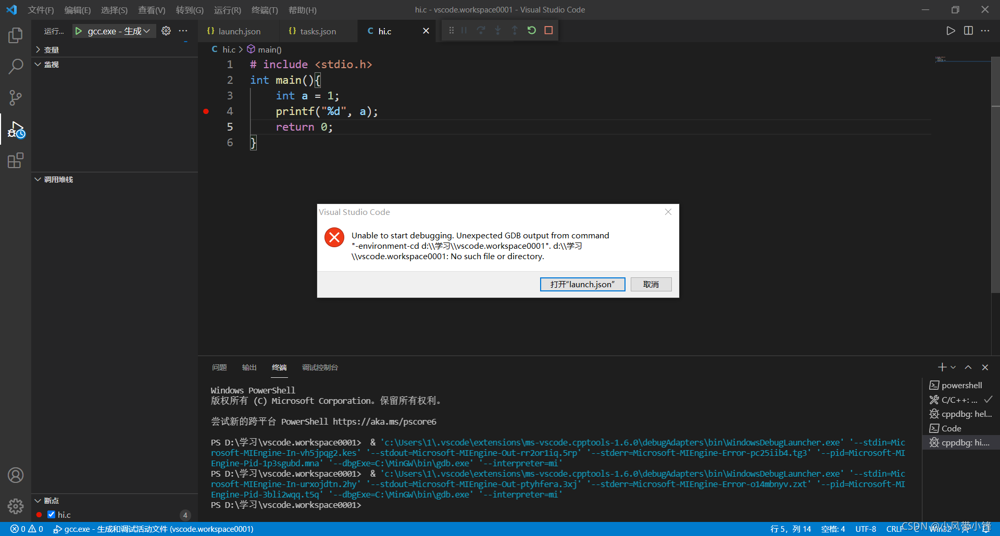Close the hi.c editor tab
The image size is (1000, 536).
tap(426, 31)
